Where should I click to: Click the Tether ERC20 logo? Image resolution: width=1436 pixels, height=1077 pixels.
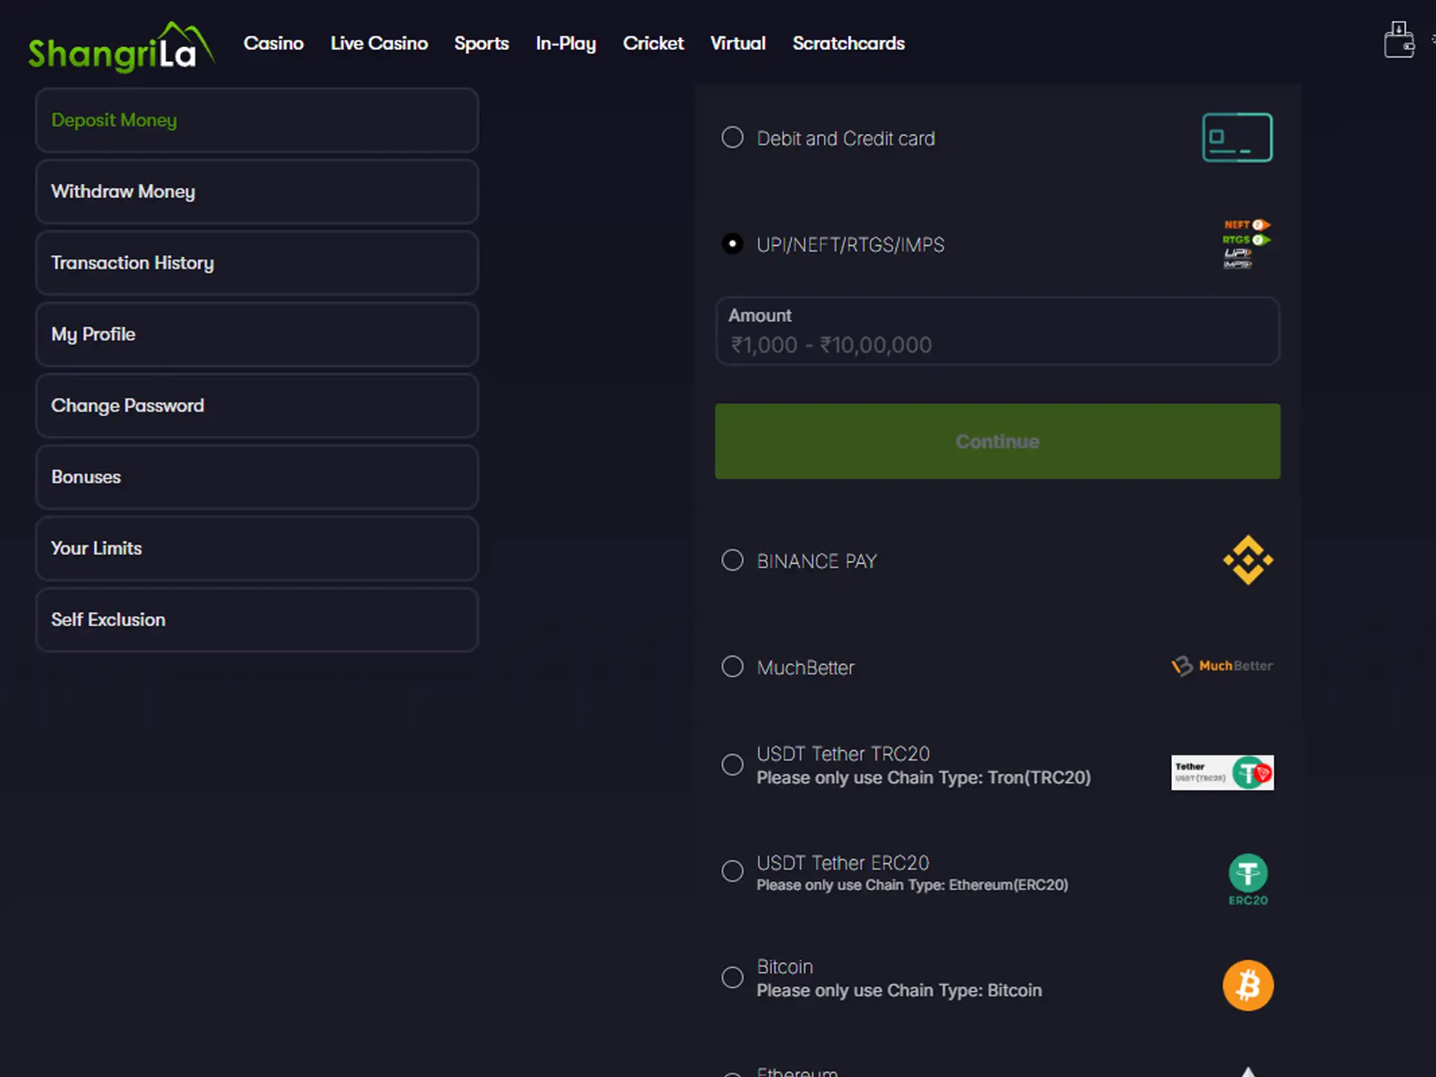1248,880
